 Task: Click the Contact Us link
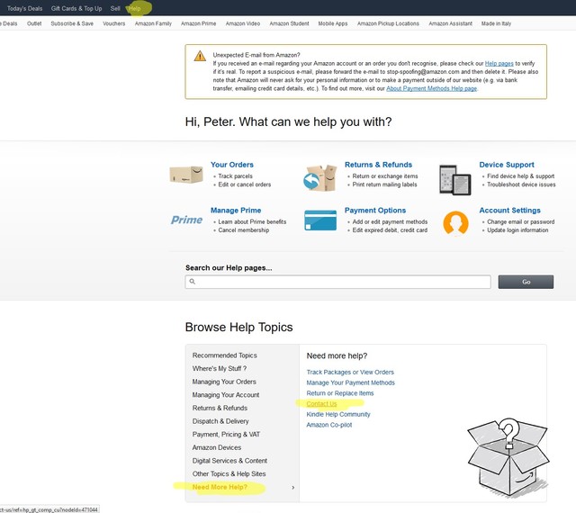click(321, 404)
